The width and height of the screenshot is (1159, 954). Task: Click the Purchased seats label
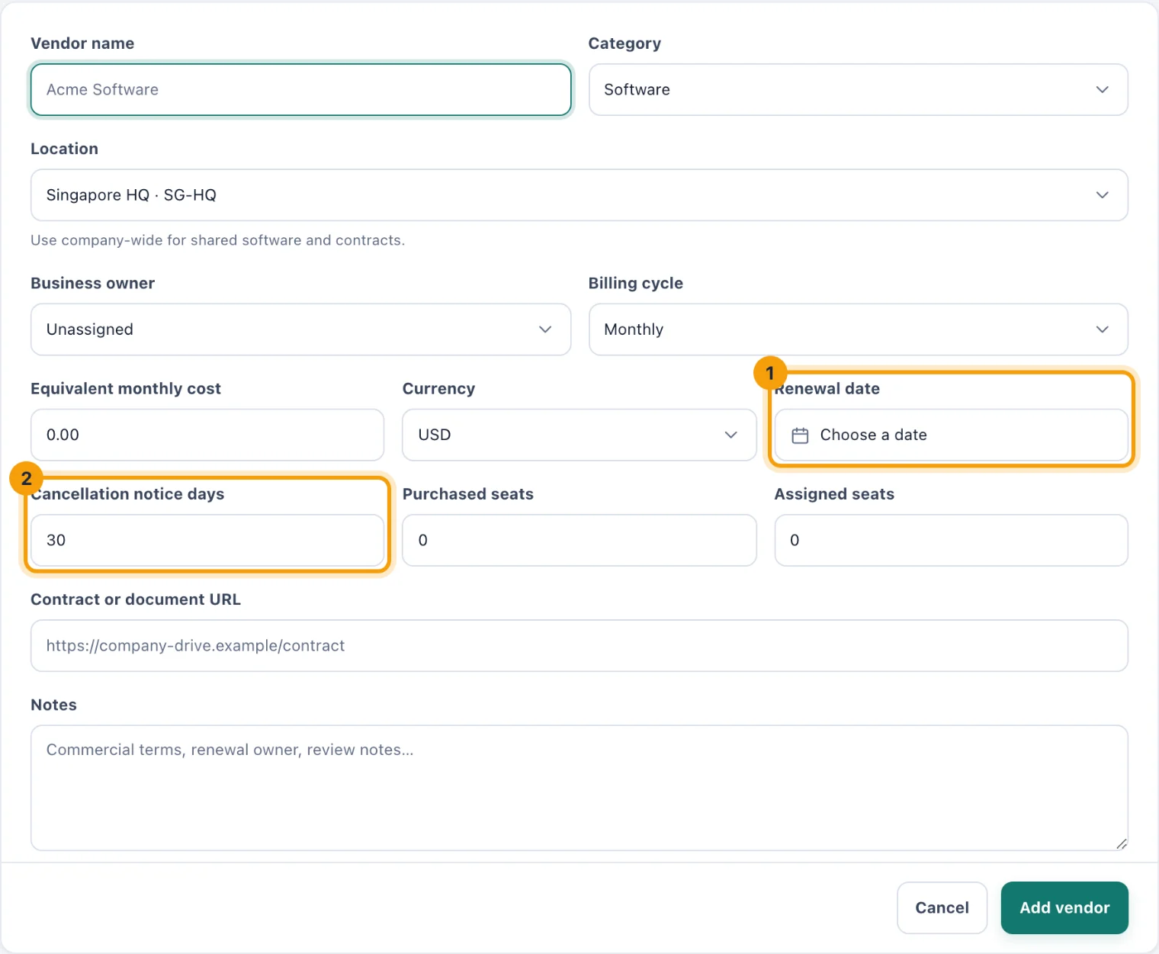point(467,494)
